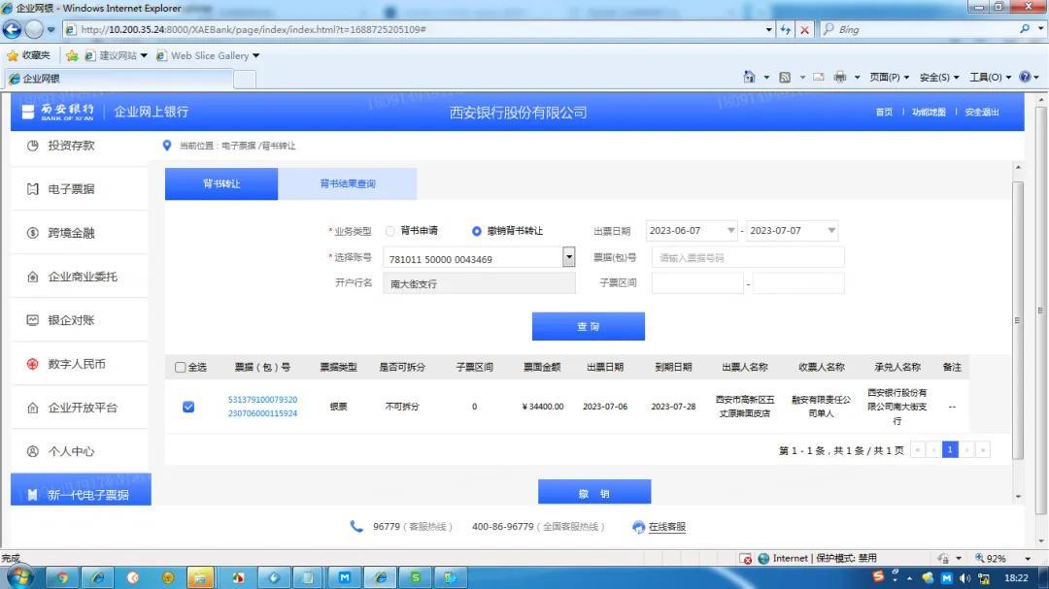
Task: Click the blue M taskbar application icon
Action: tap(345, 577)
